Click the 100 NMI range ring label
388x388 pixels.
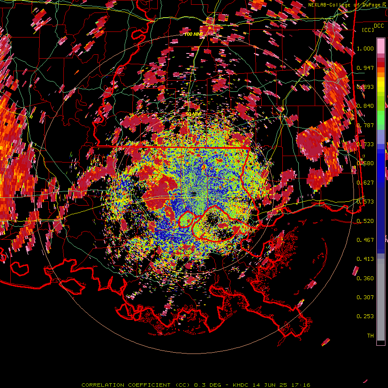pos(194,34)
